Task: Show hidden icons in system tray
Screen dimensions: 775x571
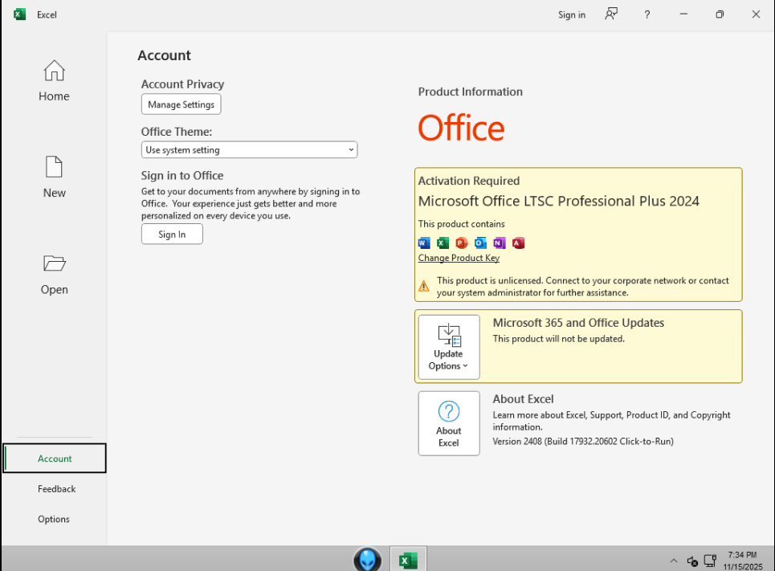Action: (673, 561)
